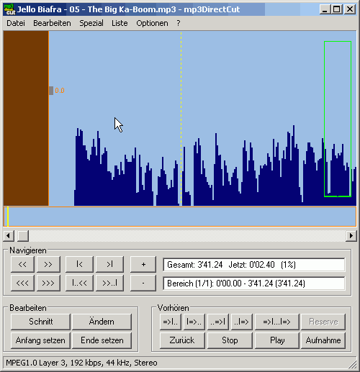Jump to selection end with >| button
The height and width of the screenshot is (372, 360).
coord(109,264)
